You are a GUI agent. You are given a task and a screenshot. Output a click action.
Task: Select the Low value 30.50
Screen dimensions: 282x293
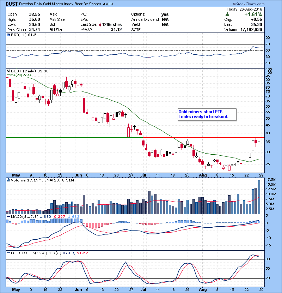[35, 24]
